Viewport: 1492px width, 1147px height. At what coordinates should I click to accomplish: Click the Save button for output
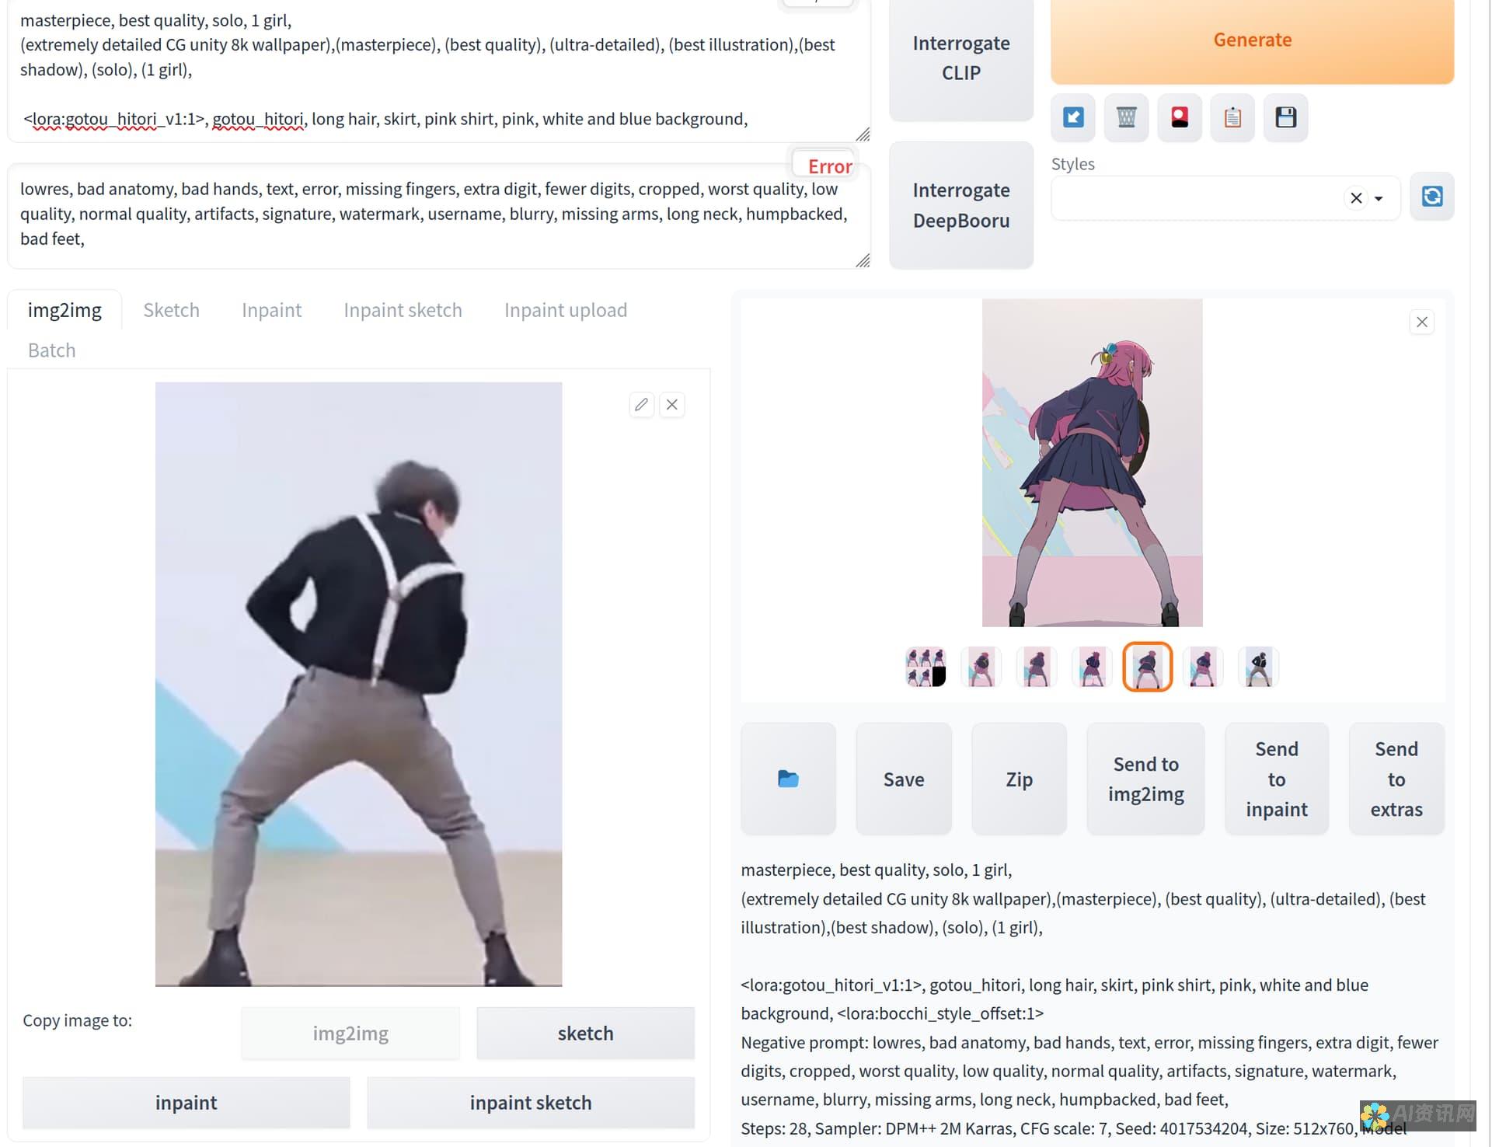coord(903,777)
